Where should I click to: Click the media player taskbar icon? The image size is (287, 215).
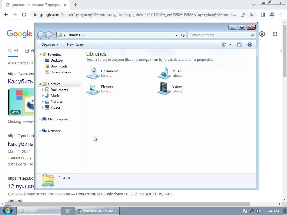pyautogui.click(x=68, y=211)
